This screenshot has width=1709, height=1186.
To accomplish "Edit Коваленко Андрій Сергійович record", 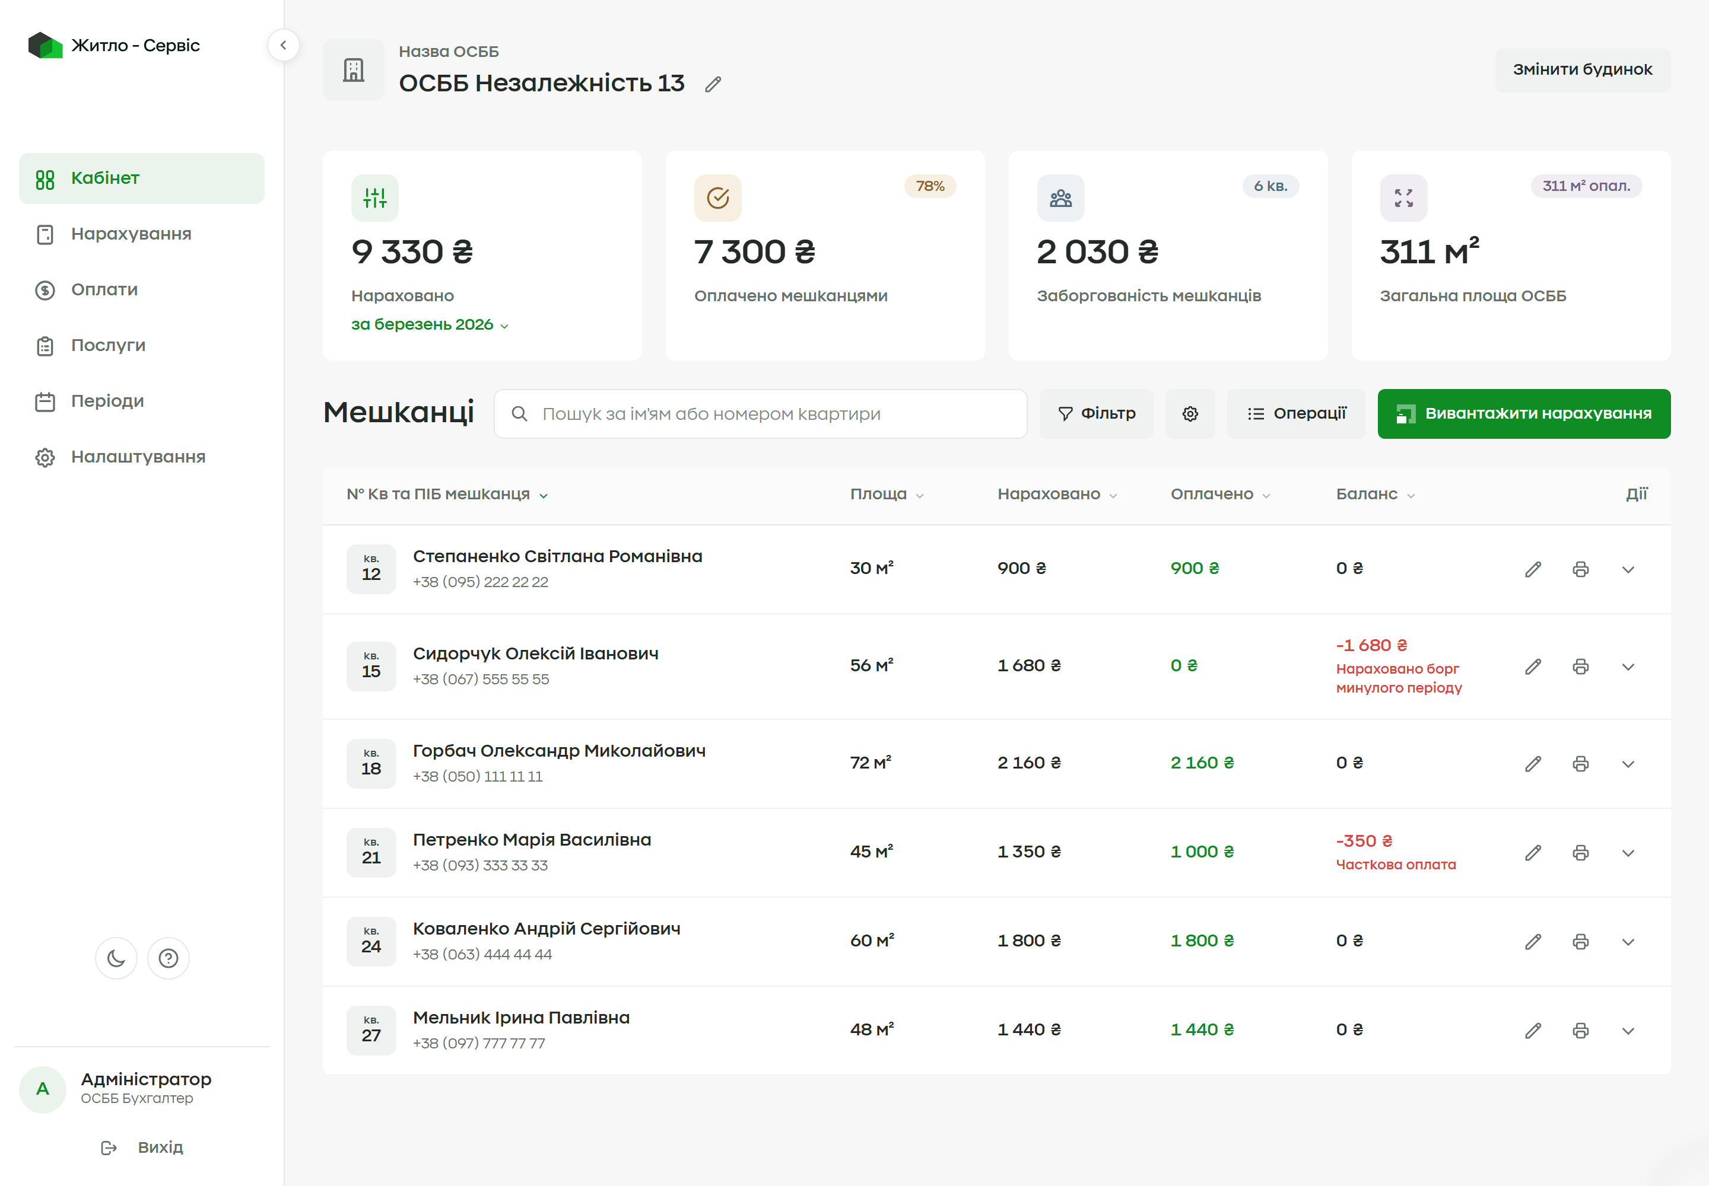I will (x=1533, y=942).
